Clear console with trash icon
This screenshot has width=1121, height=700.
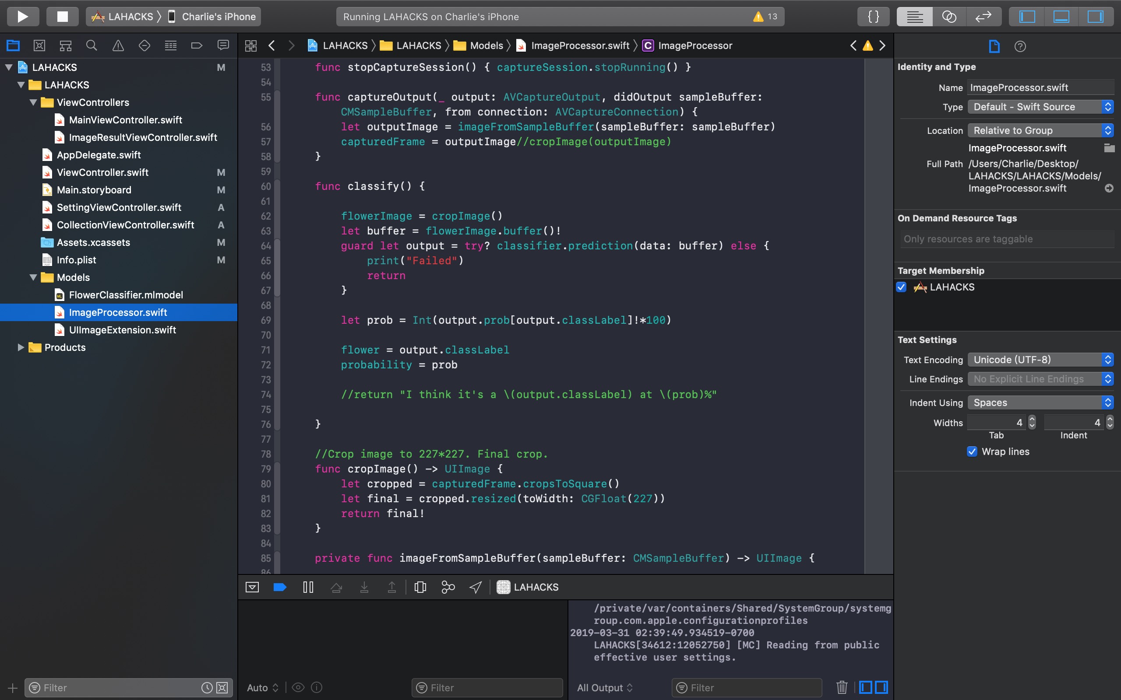coord(842,687)
